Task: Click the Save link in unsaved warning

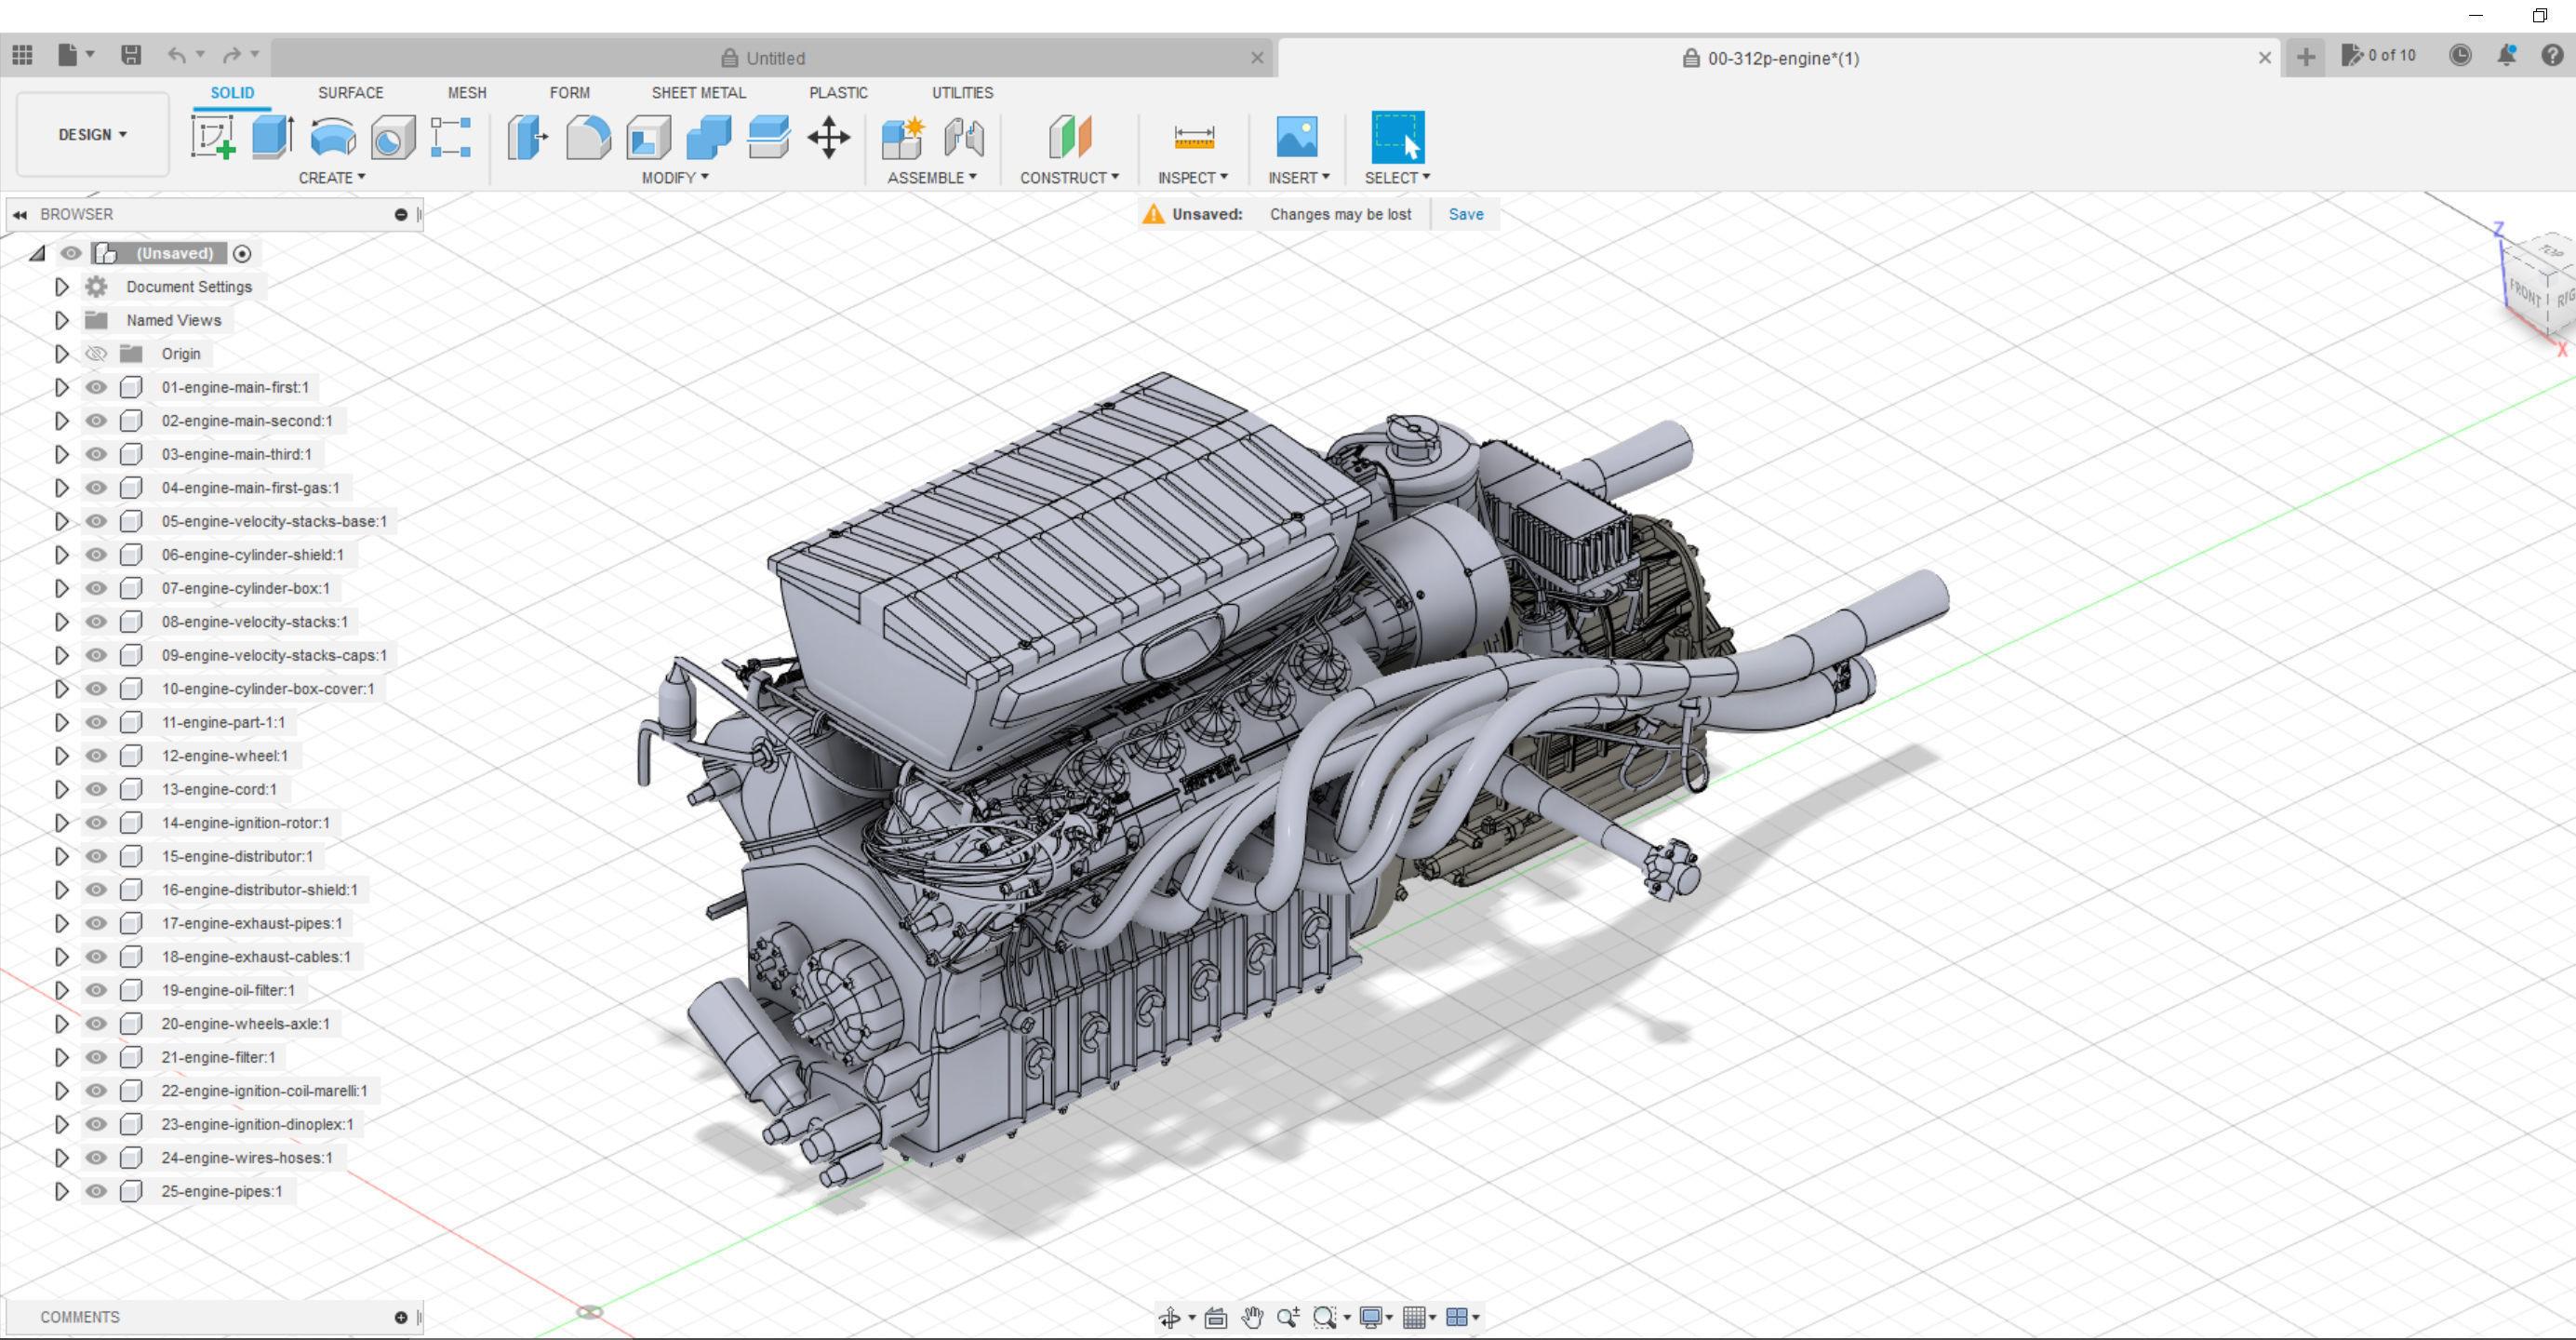Action: [1465, 214]
